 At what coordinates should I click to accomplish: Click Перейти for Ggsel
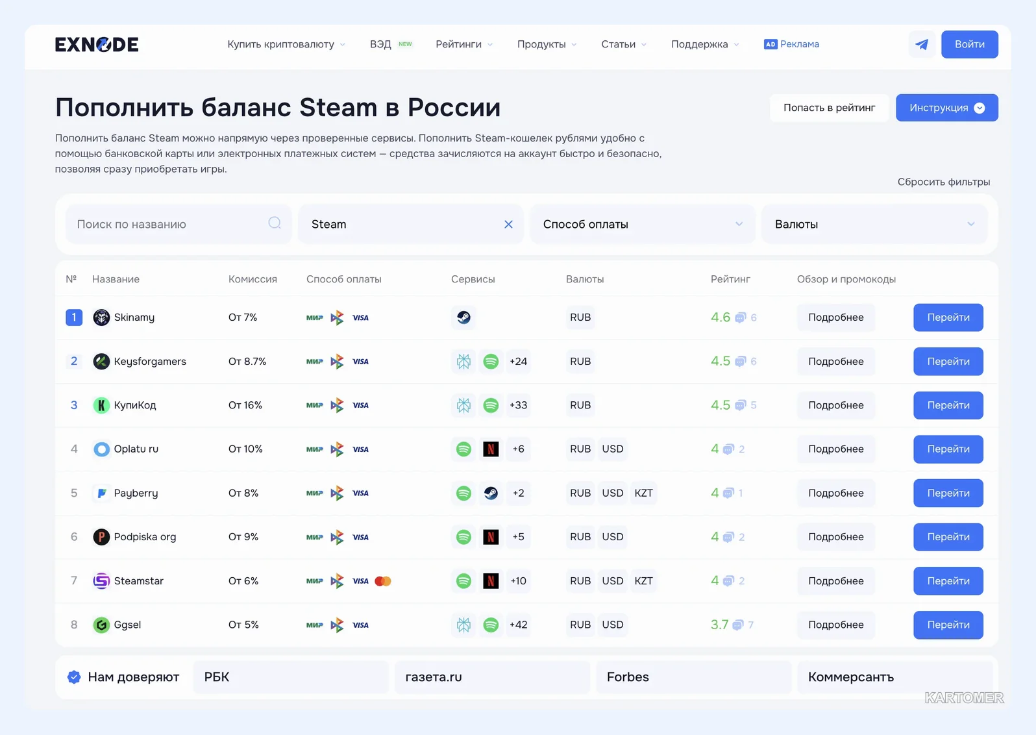pyautogui.click(x=948, y=625)
